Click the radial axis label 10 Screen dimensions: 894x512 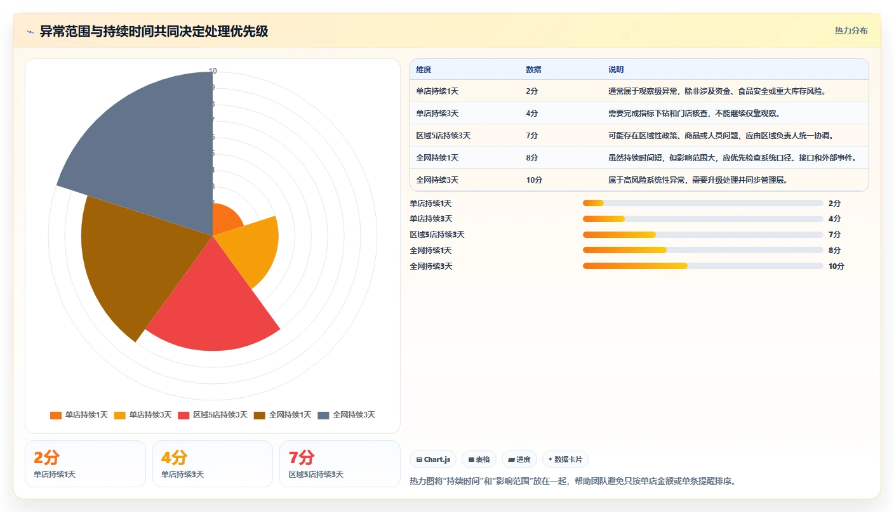coord(213,71)
